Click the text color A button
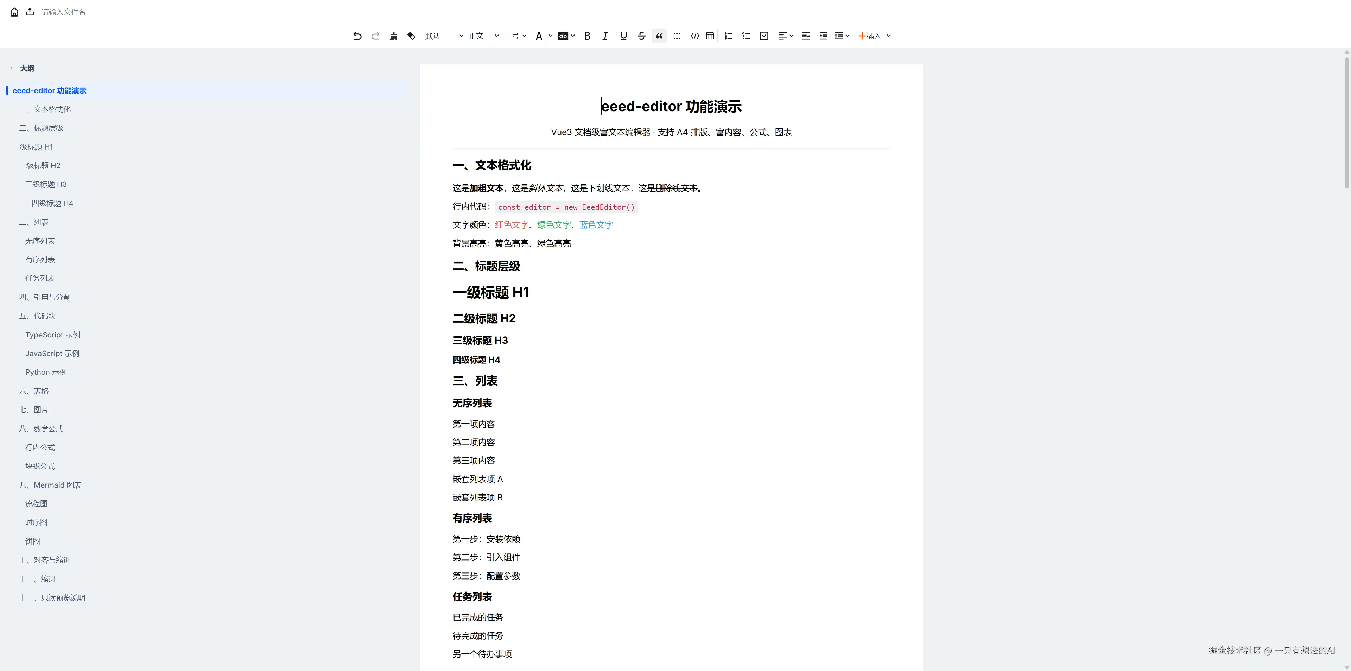This screenshot has width=1351, height=671. point(539,36)
